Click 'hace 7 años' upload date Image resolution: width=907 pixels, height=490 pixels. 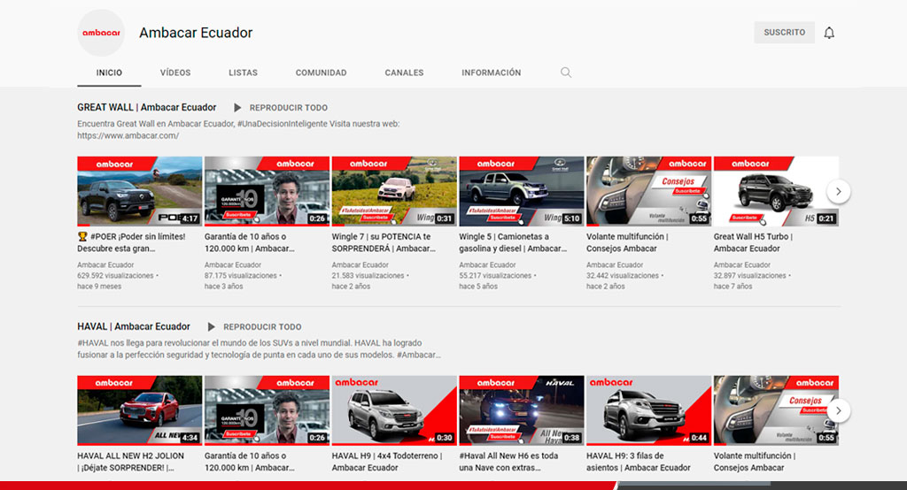coord(733,286)
